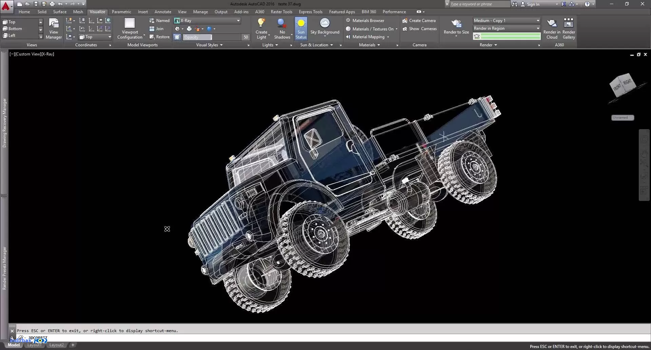Open the Medium - Copy 1 render preset dropdown
Image resolution: width=651 pixels, height=350 pixels.
[507, 21]
